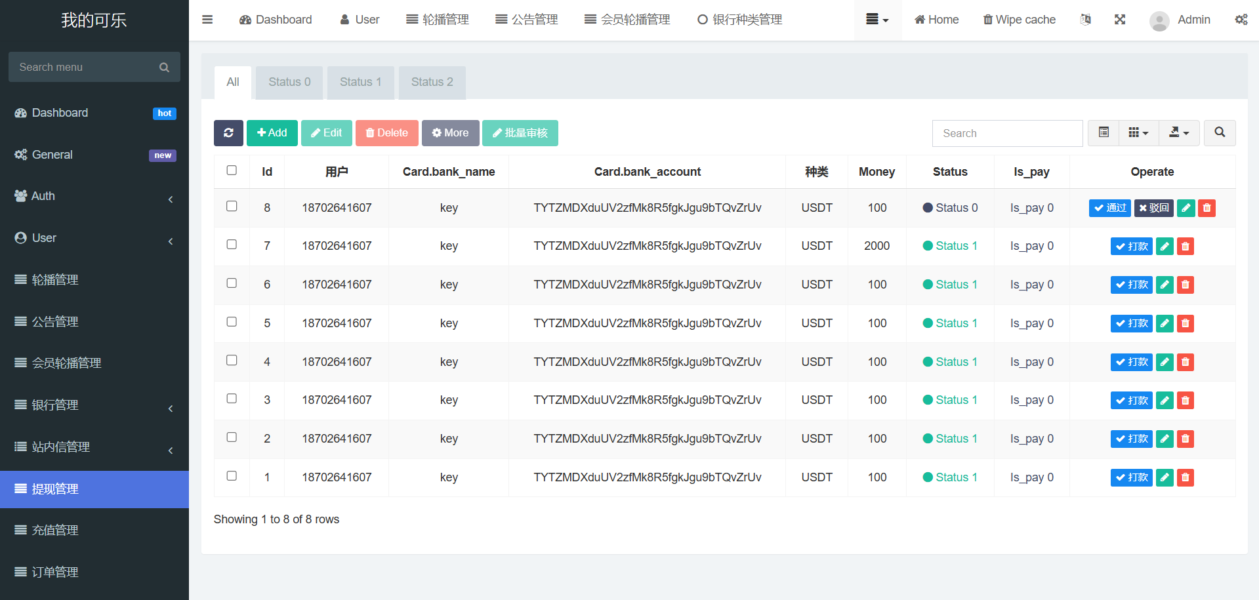Click the table Search input field
This screenshot has height=600, width=1259.
1007,133
